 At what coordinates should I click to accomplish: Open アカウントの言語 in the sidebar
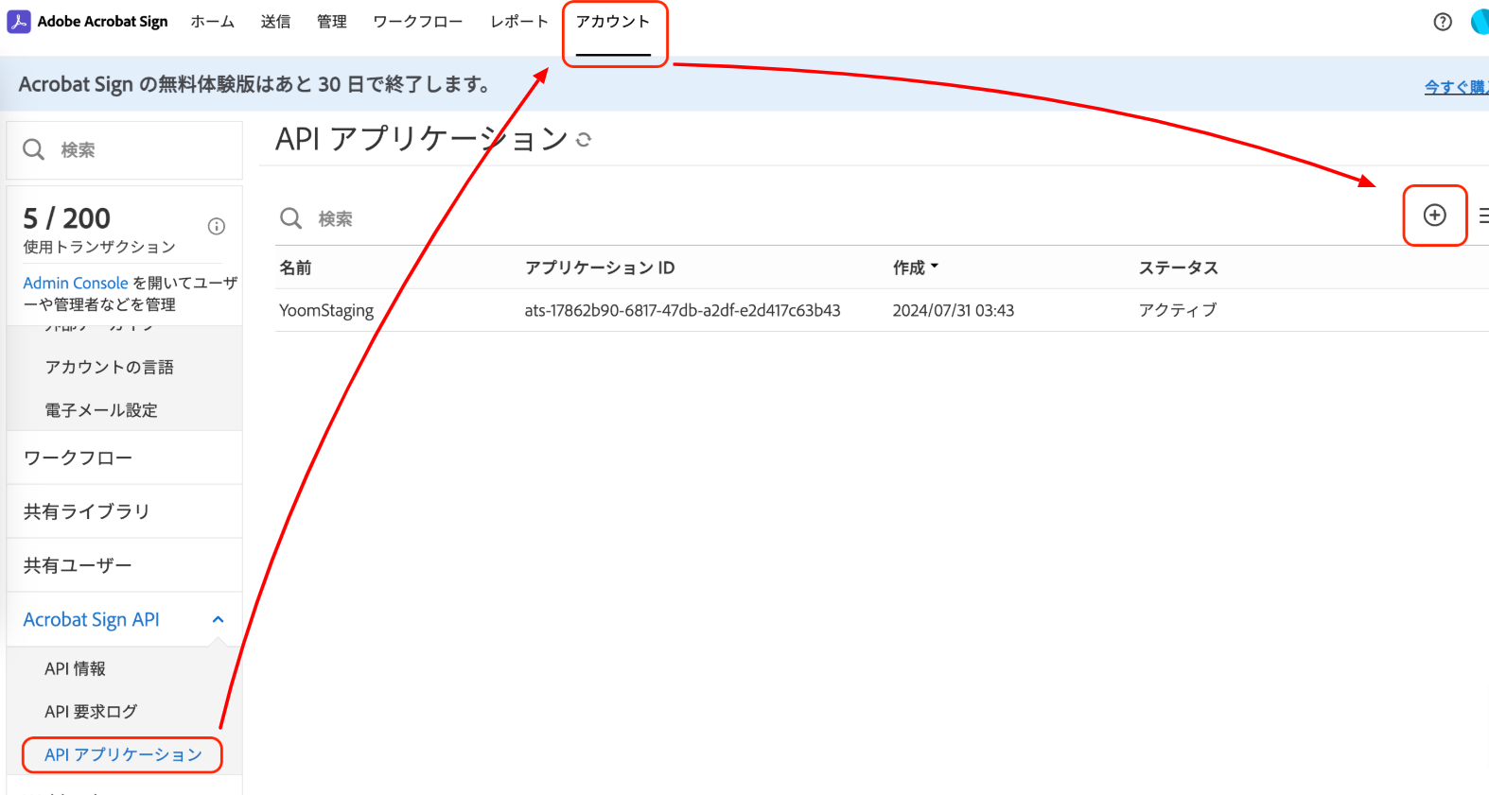(110, 367)
